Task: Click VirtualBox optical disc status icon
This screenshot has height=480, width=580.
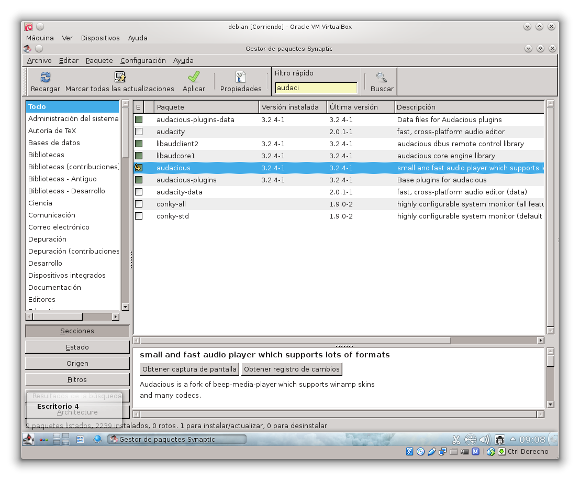Action: (420, 452)
